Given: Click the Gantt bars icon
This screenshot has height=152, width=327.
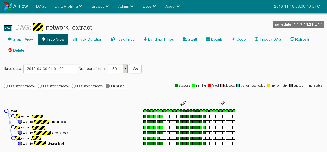Looking at the screenshot, I should pyautogui.click(x=184, y=39).
